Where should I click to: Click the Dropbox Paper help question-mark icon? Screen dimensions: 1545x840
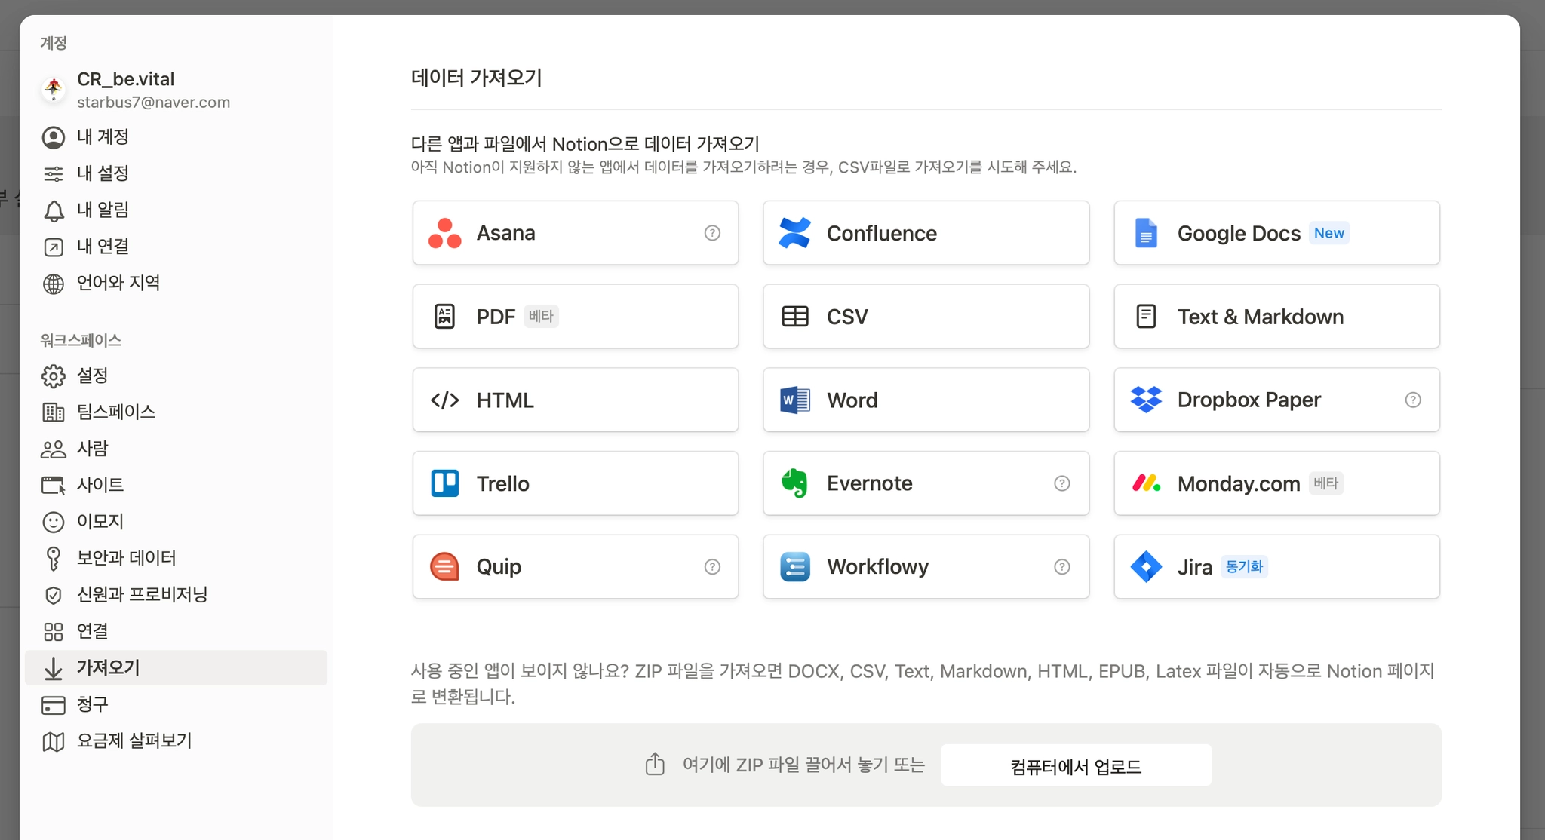click(x=1412, y=400)
